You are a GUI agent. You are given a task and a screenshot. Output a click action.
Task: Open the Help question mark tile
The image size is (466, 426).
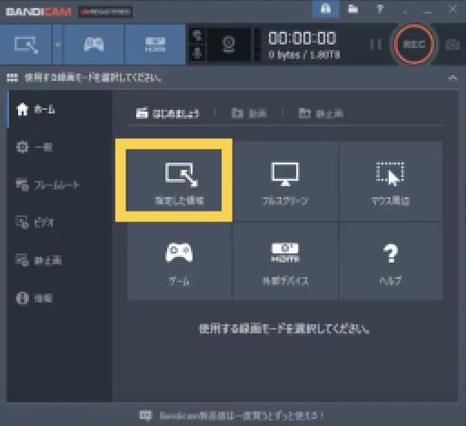(x=391, y=262)
